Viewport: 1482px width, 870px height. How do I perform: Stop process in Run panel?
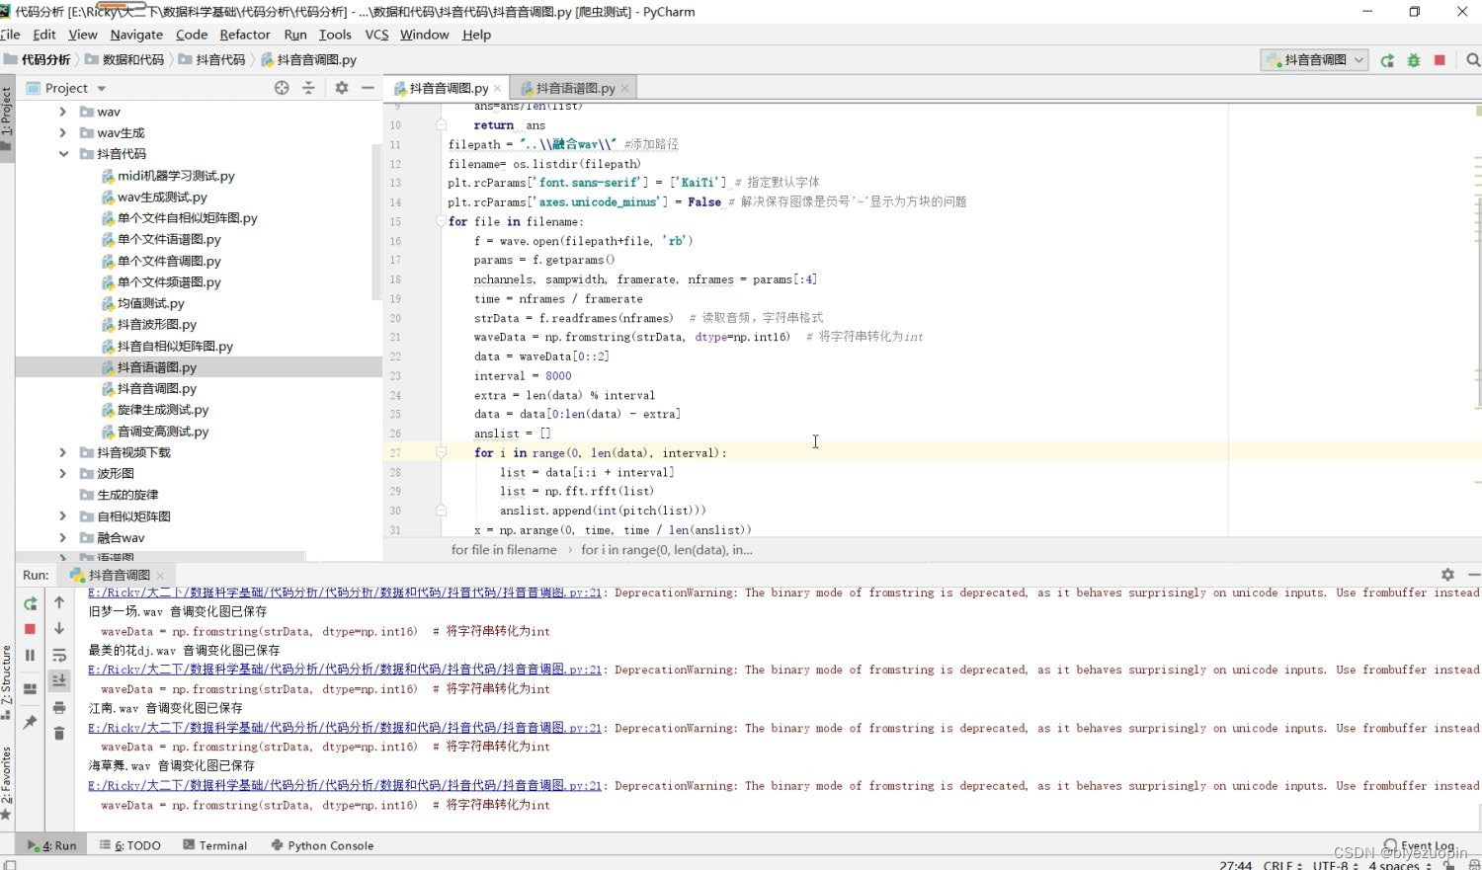point(30,629)
